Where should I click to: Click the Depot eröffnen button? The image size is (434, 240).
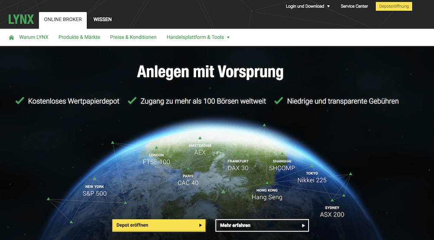[159, 225]
